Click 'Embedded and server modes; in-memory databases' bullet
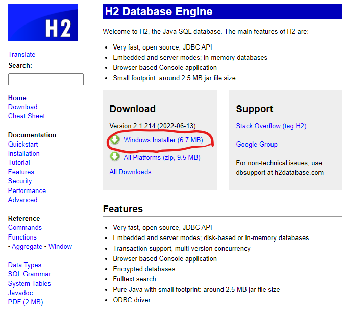This screenshot has width=345, height=310. (190, 58)
